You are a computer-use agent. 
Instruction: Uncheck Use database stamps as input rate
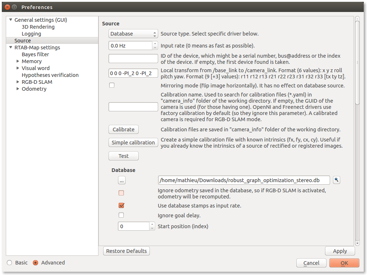(x=121, y=205)
